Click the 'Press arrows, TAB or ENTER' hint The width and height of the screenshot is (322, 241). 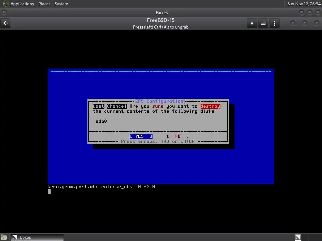(158, 142)
